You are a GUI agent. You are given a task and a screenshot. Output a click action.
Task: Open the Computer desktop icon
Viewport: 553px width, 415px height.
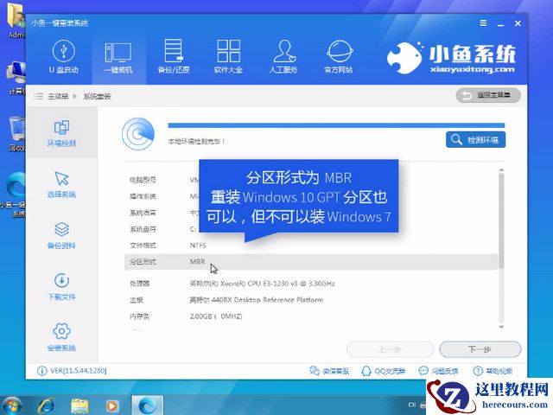16,79
